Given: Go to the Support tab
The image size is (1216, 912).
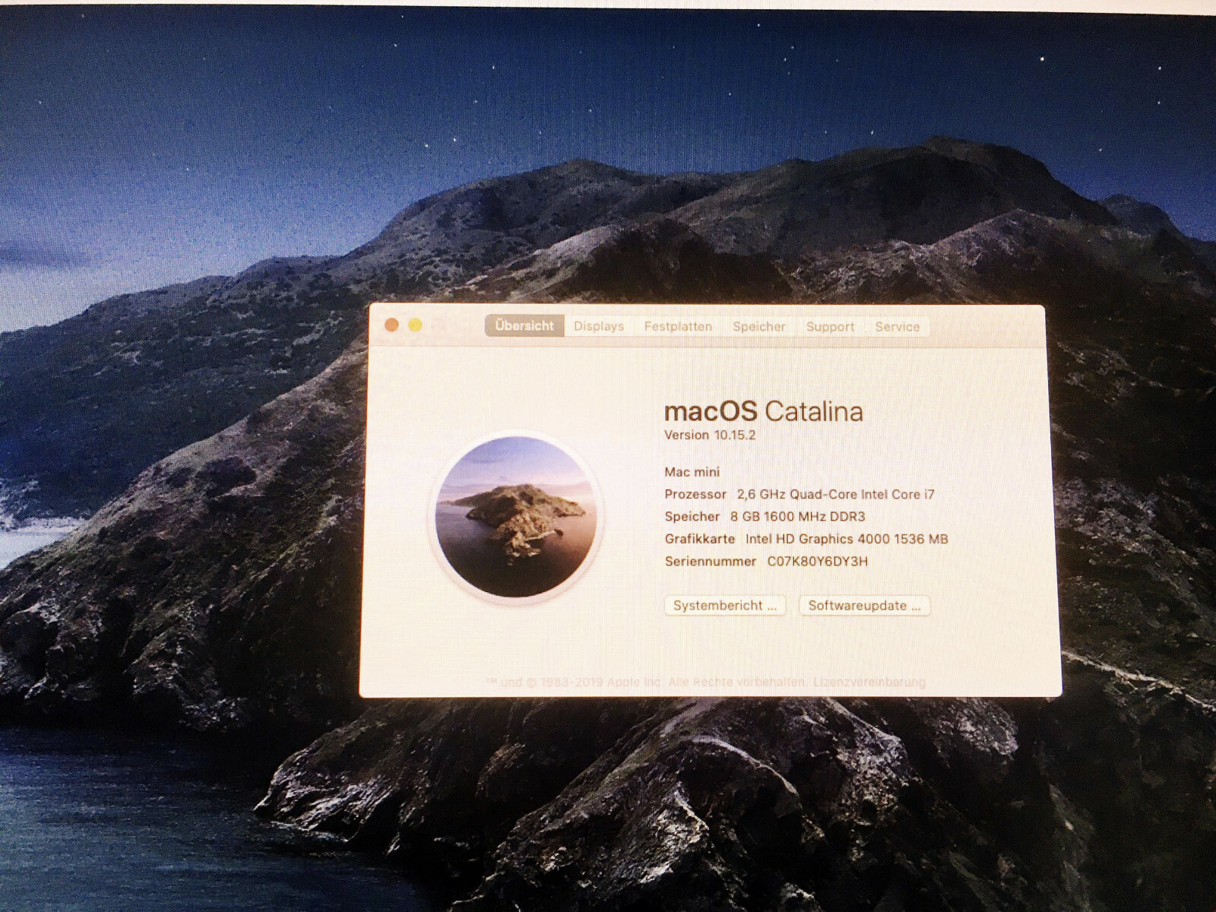Looking at the screenshot, I should (830, 326).
